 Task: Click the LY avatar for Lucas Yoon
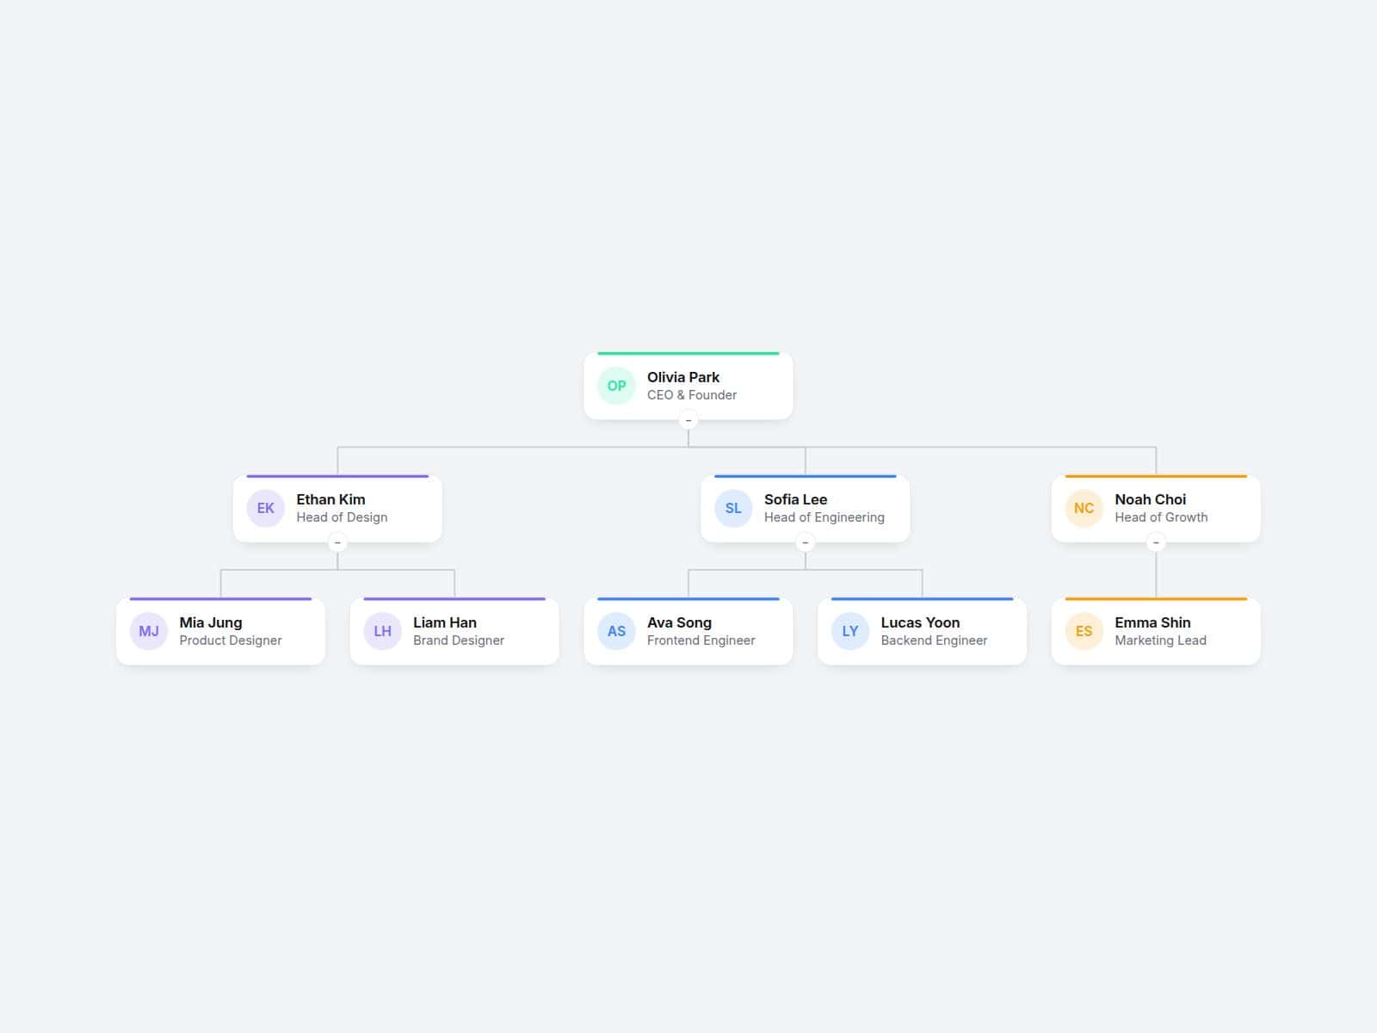pyautogui.click(x=850, y=631)
